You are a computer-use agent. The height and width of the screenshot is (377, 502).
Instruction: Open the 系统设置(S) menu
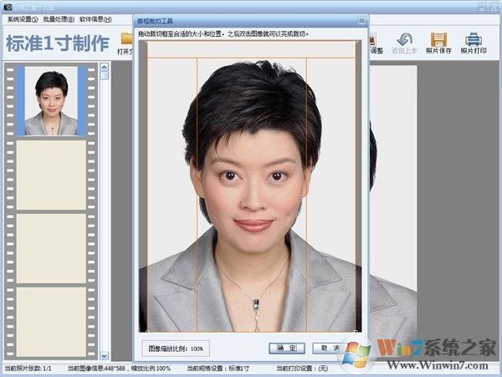(23, 19)
